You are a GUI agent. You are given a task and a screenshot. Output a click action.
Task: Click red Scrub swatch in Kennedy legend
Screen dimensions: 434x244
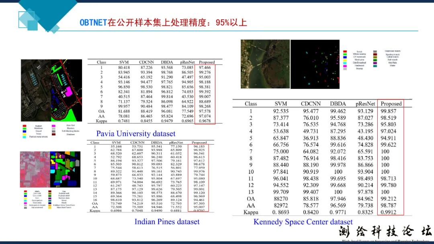pos(345,51)
